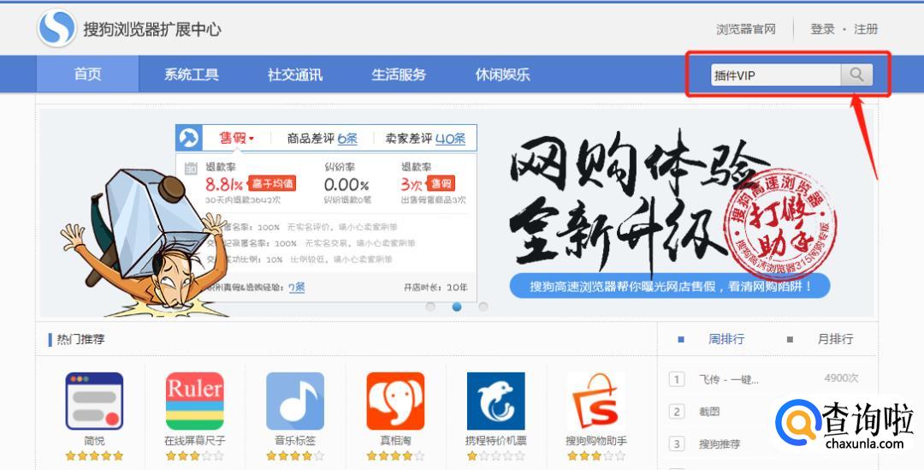Click the 登录 link
Image resolution: width=924 pixels, height=470 pixels.
click(822, 29)
